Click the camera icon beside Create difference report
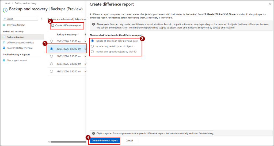 click(x=53, y=25)
